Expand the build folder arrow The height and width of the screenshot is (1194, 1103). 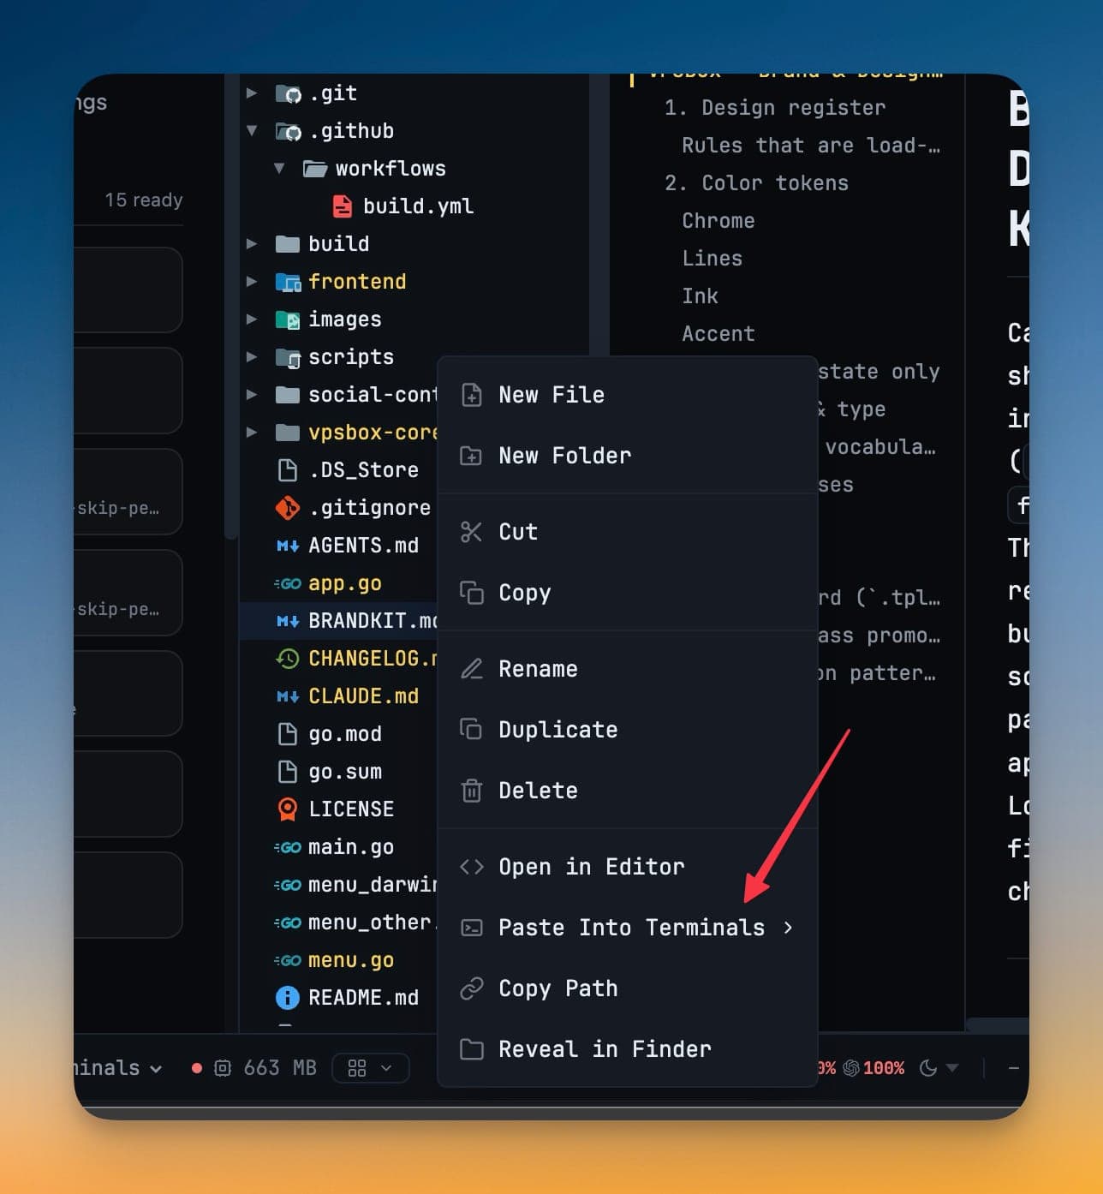click(252, 244)
